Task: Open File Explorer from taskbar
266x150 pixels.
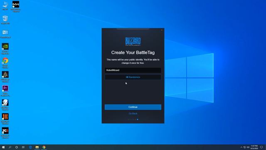Action: click(37, 147)
